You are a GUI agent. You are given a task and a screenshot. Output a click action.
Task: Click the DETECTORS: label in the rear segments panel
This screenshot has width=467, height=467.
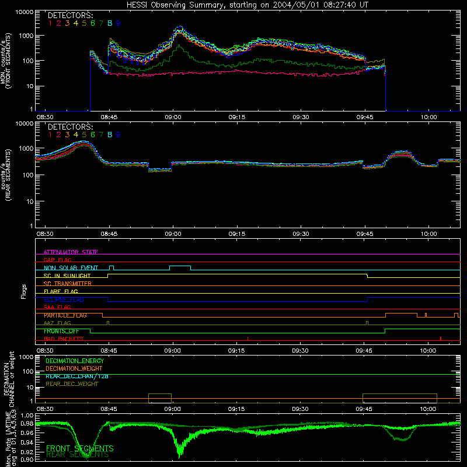[x=70, y=127]
